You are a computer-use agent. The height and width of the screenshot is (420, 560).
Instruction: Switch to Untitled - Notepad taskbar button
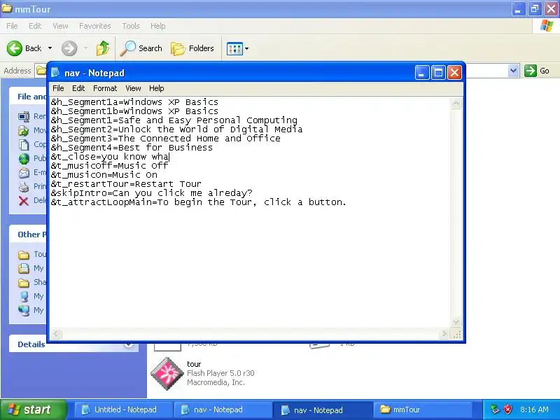[x=123, y=409]
